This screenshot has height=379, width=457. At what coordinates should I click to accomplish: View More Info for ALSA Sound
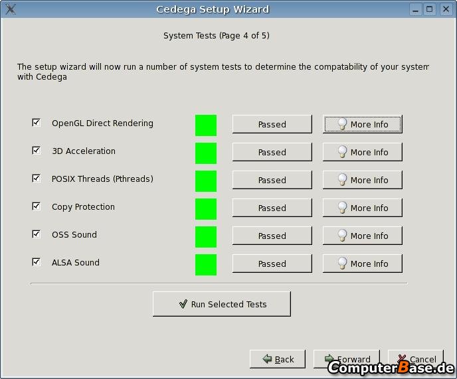[363, 264]
